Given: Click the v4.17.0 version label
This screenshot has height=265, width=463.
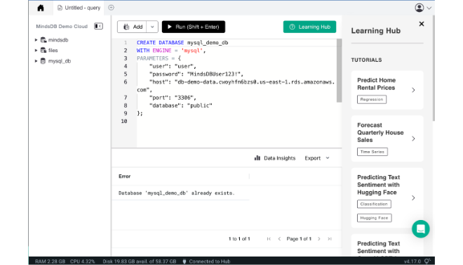Looking at the screenshot, I should coord(412,261).
